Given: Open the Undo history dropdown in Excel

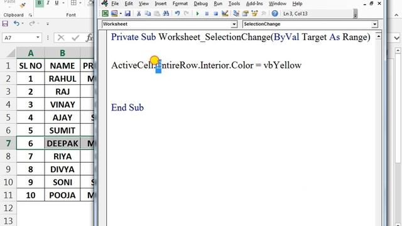Looking at the screenshot, I should (x=23, y=24).
